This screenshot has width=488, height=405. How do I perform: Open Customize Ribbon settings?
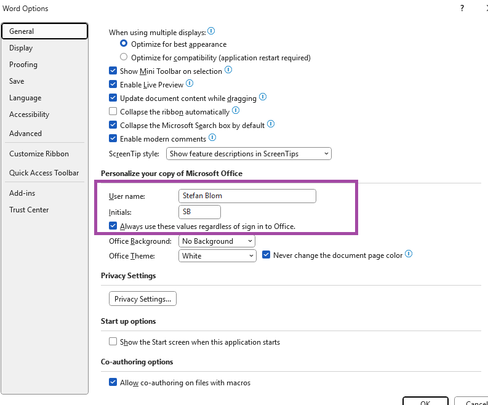tap(45, 154)
